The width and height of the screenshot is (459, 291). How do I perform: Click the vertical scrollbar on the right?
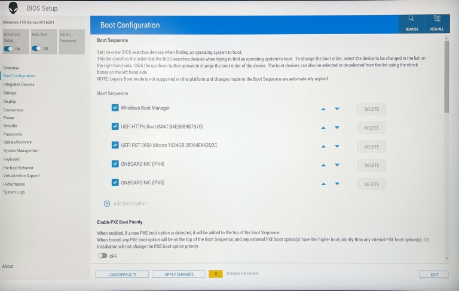446,78
